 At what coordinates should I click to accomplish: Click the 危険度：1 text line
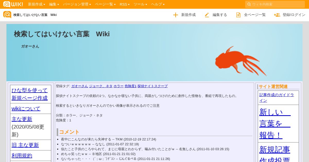[64, 120]
